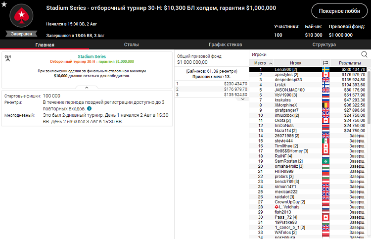The image size is (371, 239).
Task: Select player row apestyles [2]
Action: pos(308,75)
